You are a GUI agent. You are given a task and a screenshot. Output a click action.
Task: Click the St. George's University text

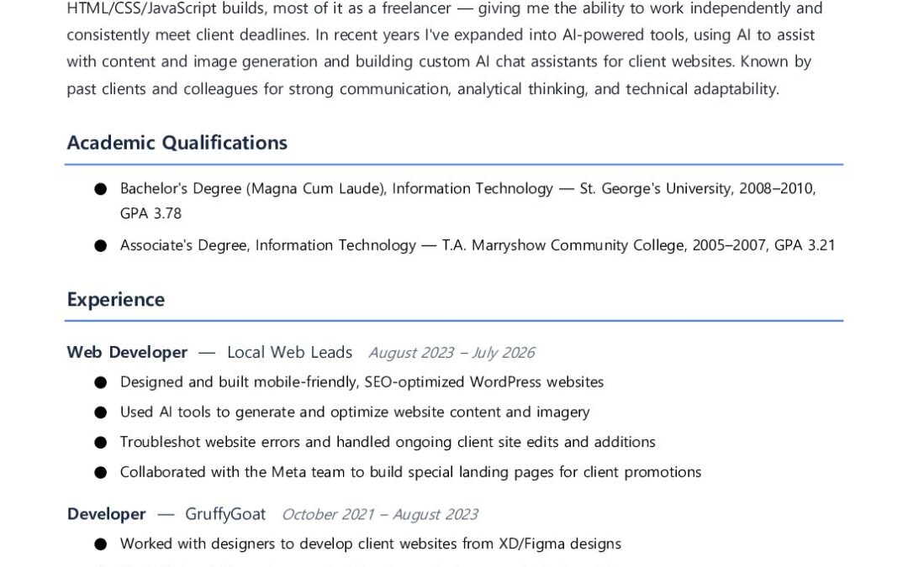pyautogui.click(x=655, y=189)
